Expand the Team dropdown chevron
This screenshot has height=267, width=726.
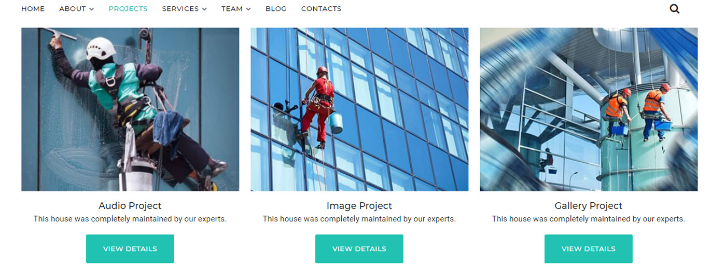248,9
